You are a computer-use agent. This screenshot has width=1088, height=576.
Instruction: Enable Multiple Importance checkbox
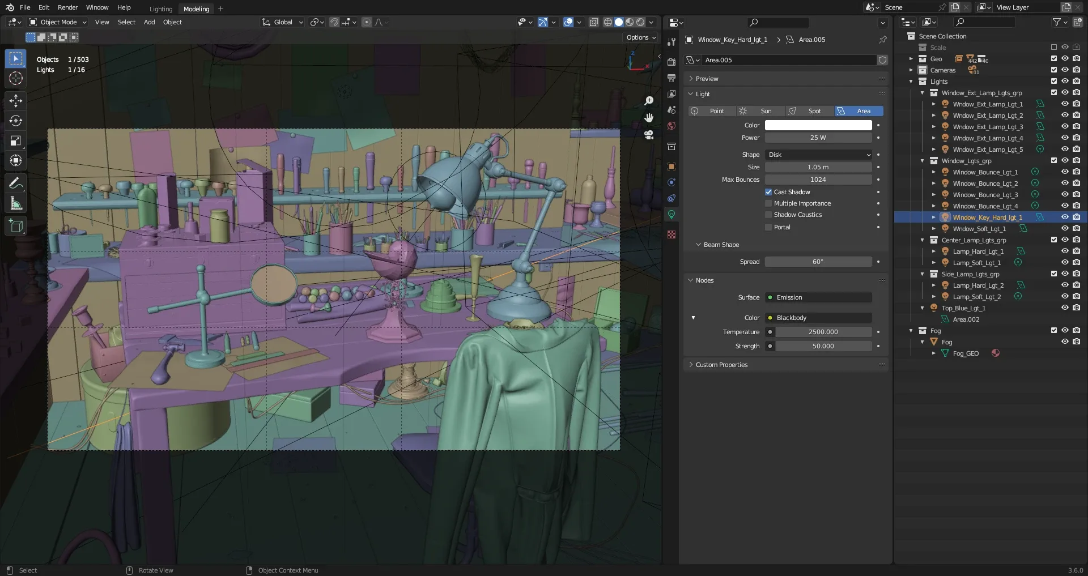[x=768, y=203]
